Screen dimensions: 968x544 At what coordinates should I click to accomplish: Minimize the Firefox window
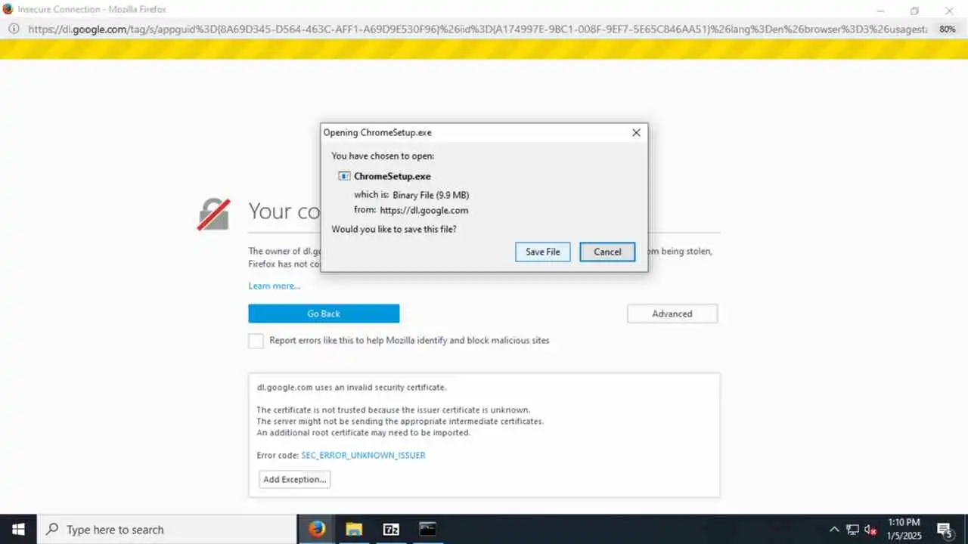pyautogui.click(x=880, y=11)
